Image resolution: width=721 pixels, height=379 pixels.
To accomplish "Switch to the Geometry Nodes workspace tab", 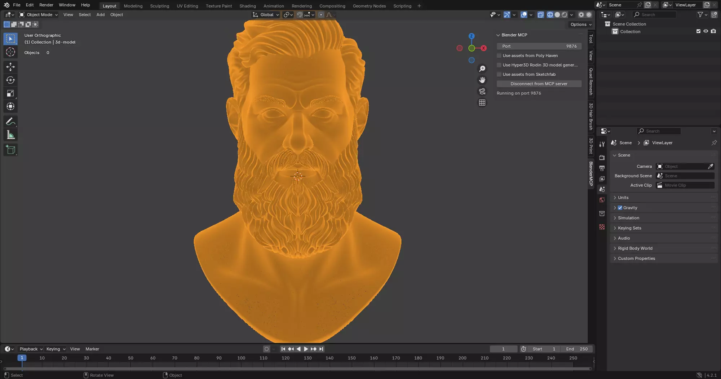I will click(369, 6).
